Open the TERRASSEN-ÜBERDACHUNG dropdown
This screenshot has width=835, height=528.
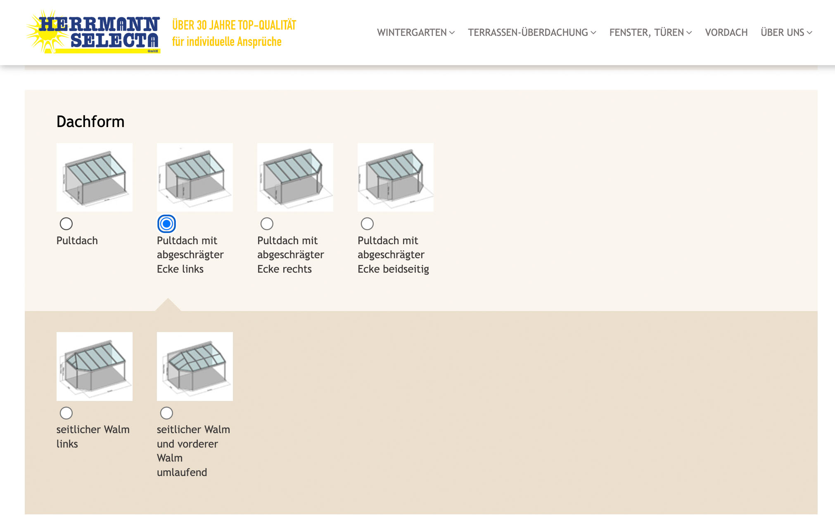531,32
